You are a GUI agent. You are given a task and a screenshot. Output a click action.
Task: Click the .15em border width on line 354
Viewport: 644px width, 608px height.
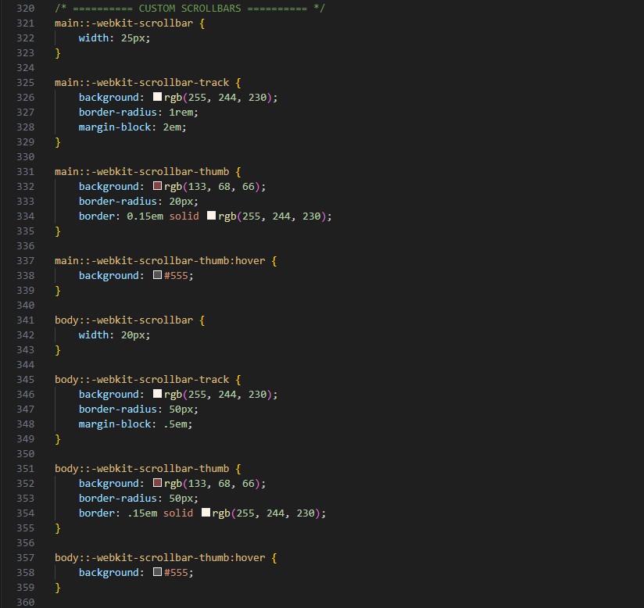click(141, 513)
